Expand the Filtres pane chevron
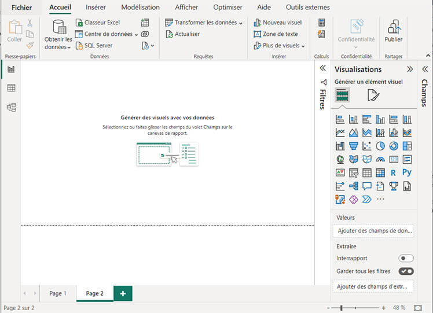This screenshot has height=313, width=433. point(322,68)
